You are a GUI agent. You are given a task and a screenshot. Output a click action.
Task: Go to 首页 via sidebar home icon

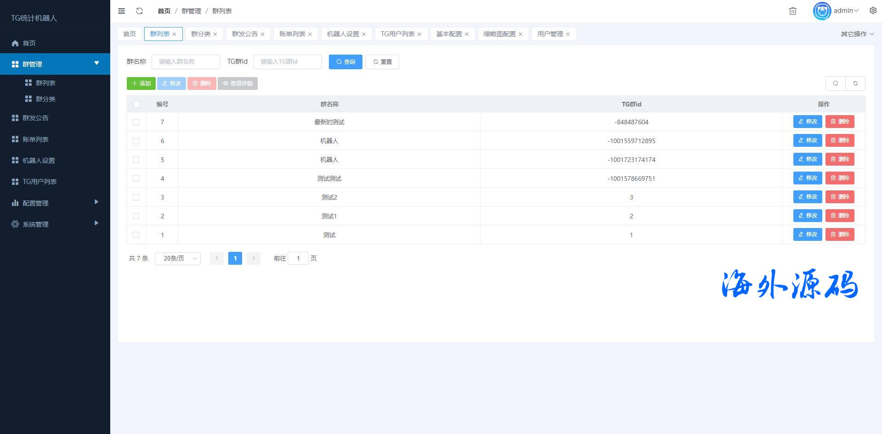pos(15,43)
